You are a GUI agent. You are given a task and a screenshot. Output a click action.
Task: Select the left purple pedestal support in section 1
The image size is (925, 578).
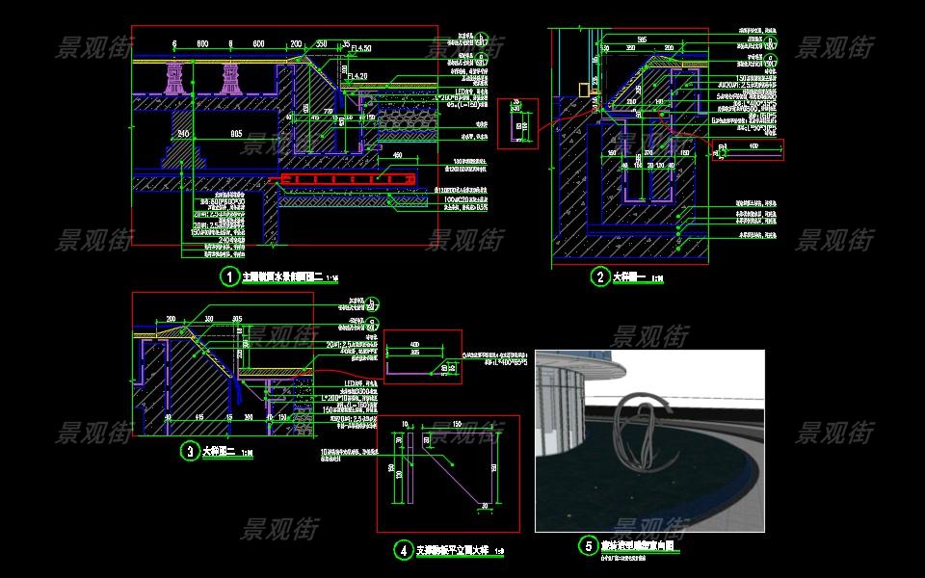(x=177, y=77)
